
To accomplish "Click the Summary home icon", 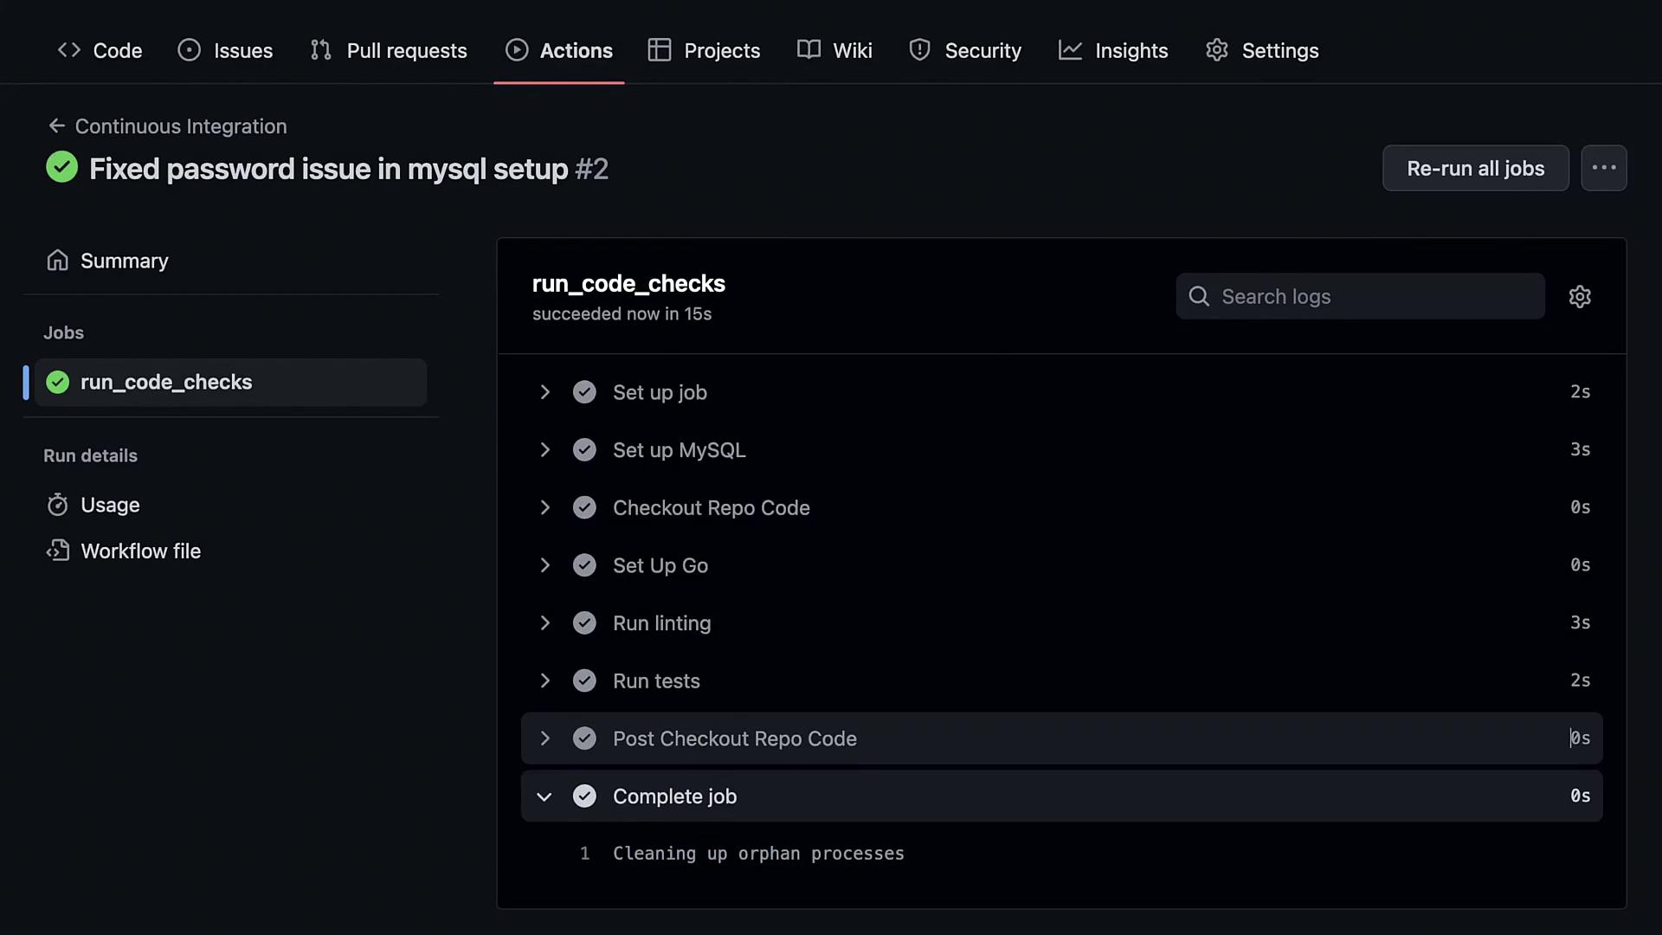I will (x=57, y=261).
